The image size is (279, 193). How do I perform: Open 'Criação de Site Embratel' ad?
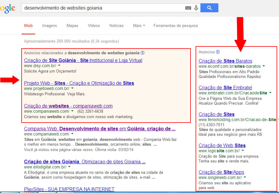(225, 88)
